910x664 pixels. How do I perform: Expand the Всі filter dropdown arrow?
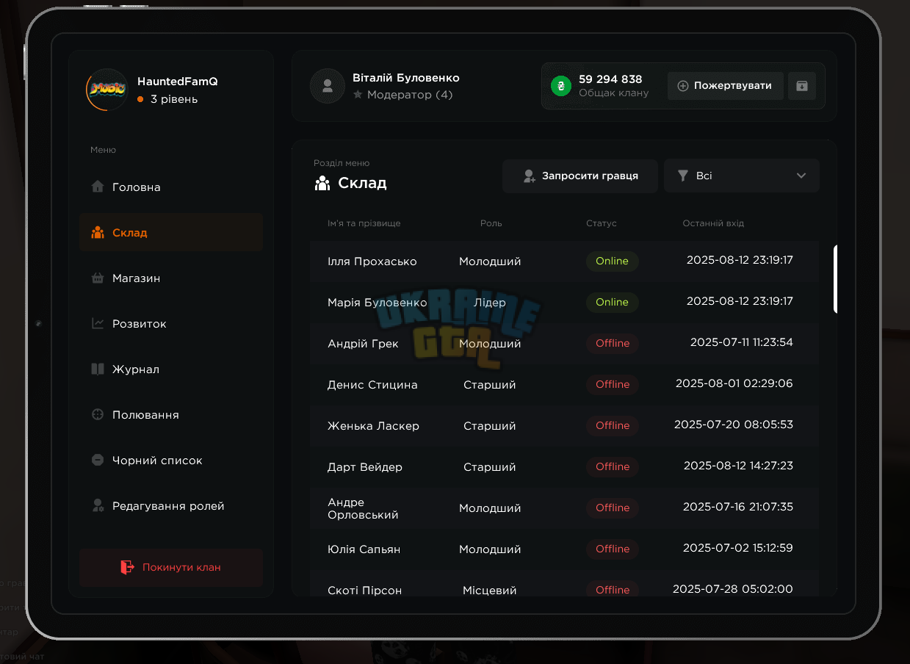click(801, 176)
